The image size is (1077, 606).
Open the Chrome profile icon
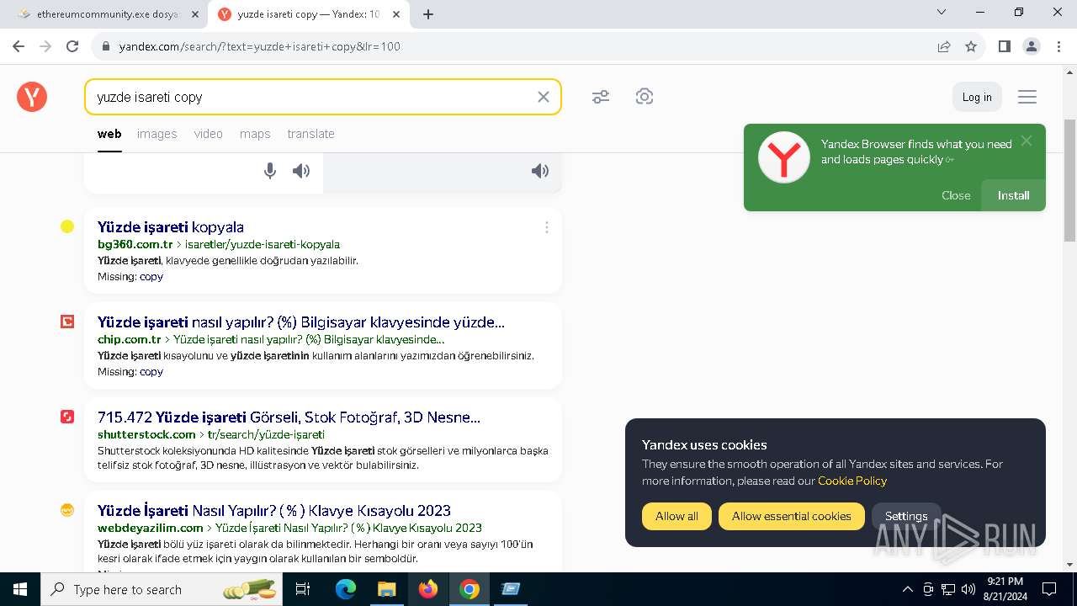pyautogui.click(x=1032, y=46)
